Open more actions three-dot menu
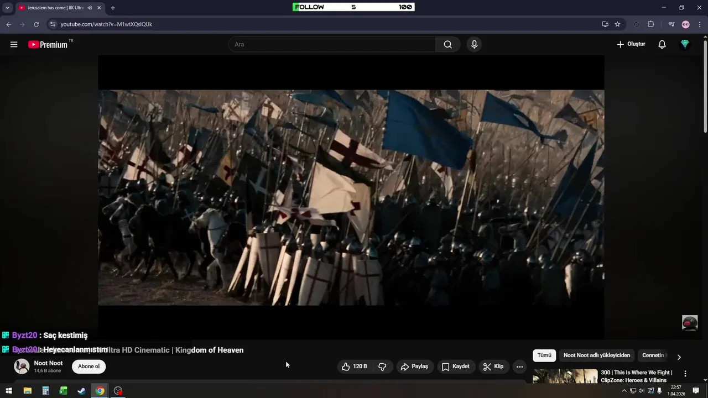This screenshot has width=708, height=398. [519, 366]
